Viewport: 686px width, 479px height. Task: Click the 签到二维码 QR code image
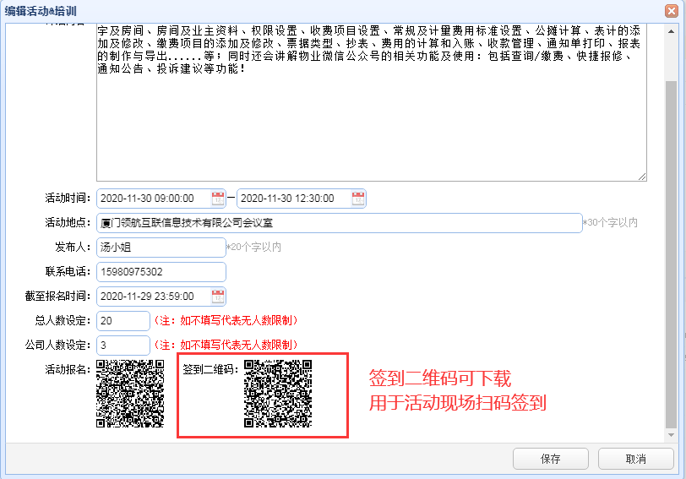point(278,394)
